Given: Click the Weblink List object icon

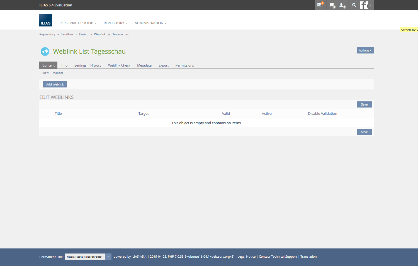Looking at the screenshot, I should 45,52.
